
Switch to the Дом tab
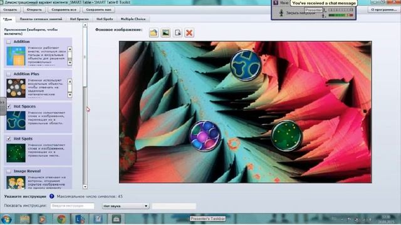click(8, 19)
